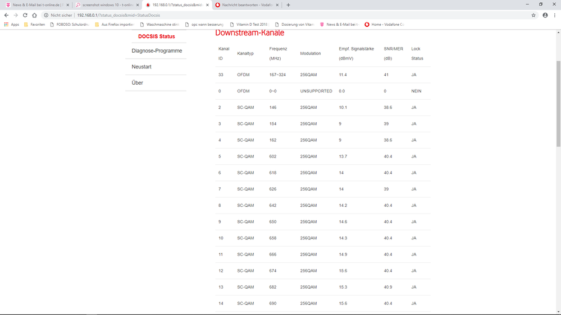561x315 pixels.
Task: Close the 'News & E-Mail bei t-online.de' tab
Action: [x=67, y=5]
